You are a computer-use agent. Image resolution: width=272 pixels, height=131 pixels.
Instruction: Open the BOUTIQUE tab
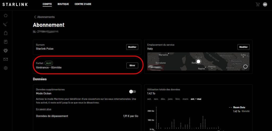click(63, 4)
